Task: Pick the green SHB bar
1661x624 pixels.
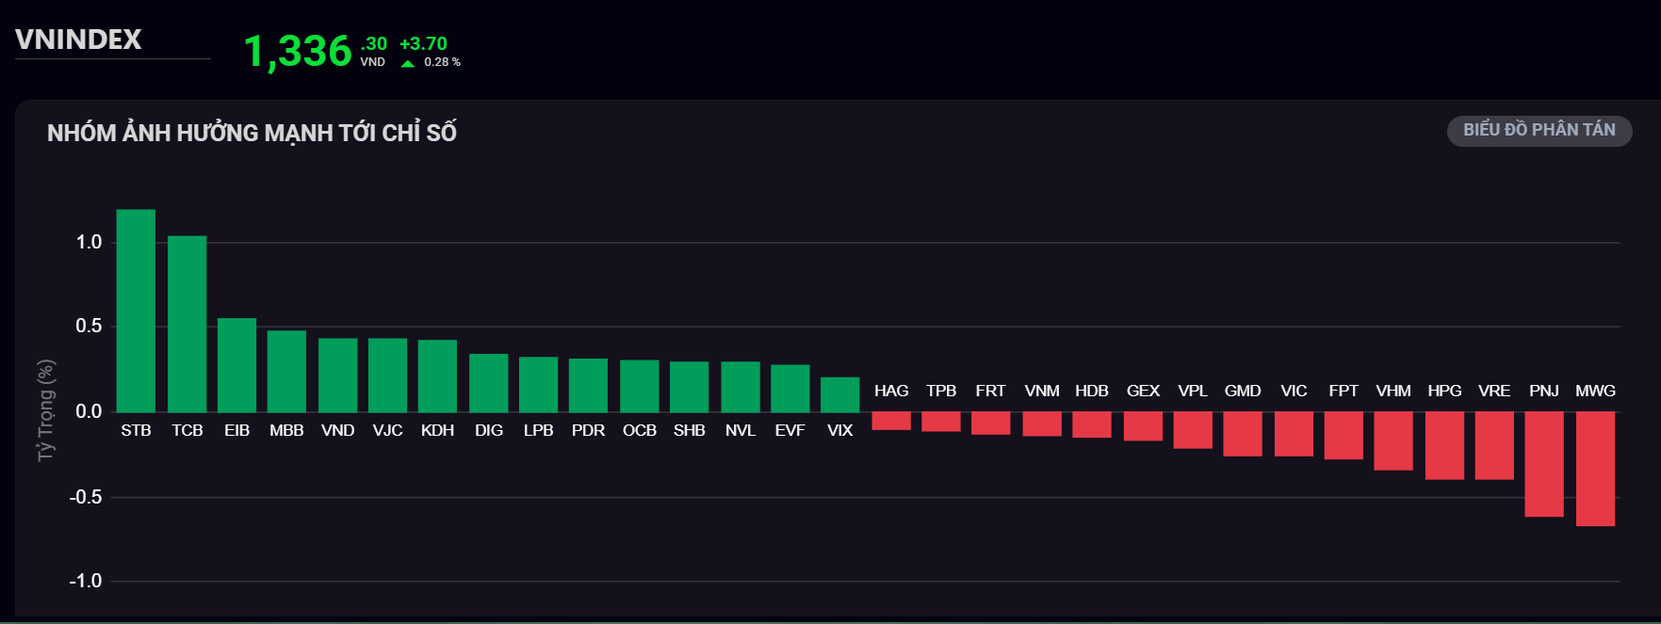Action: point(689,387)
